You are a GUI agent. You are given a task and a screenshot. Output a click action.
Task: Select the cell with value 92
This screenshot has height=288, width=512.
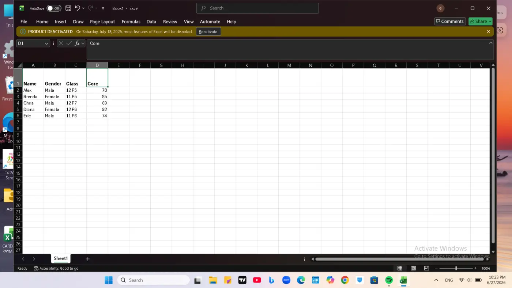97,109
